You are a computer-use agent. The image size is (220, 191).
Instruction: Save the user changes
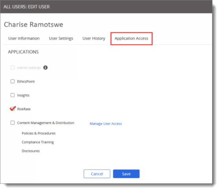pyautogui.click(x=126, y=174)
